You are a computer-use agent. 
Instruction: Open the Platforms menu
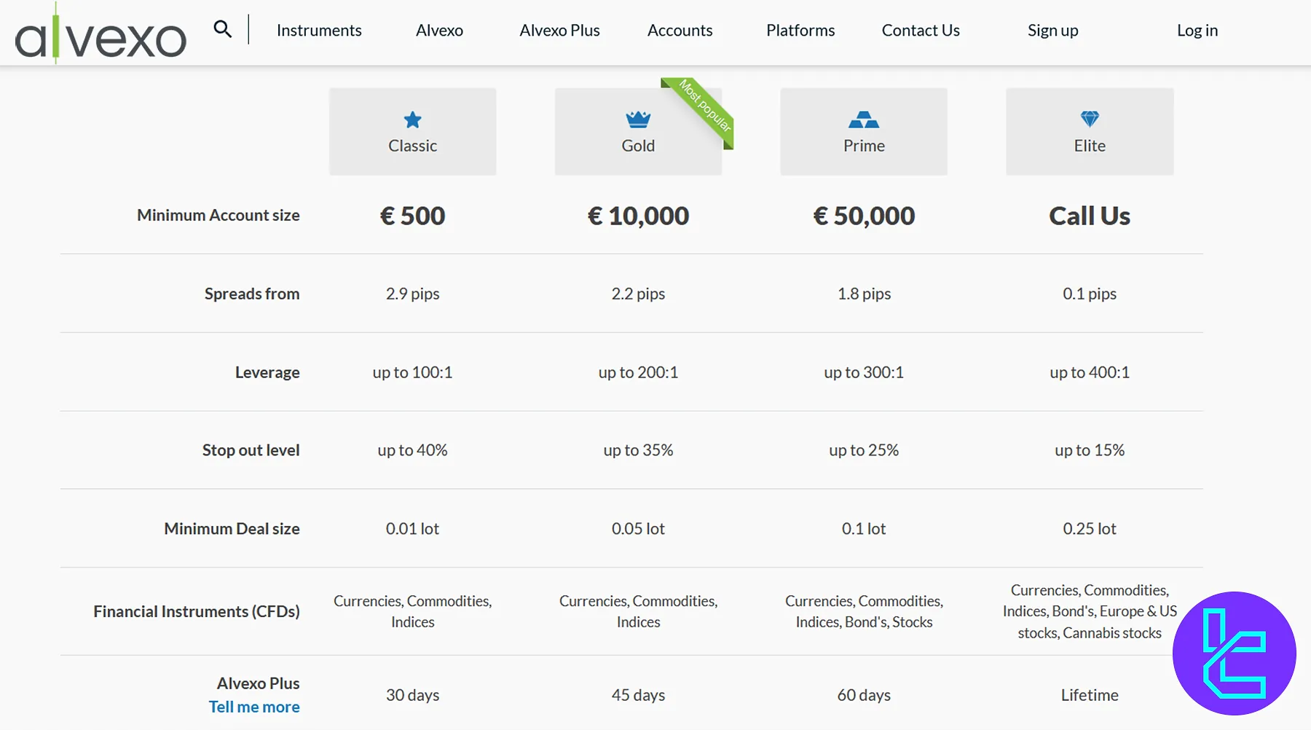tap(800, 31)
